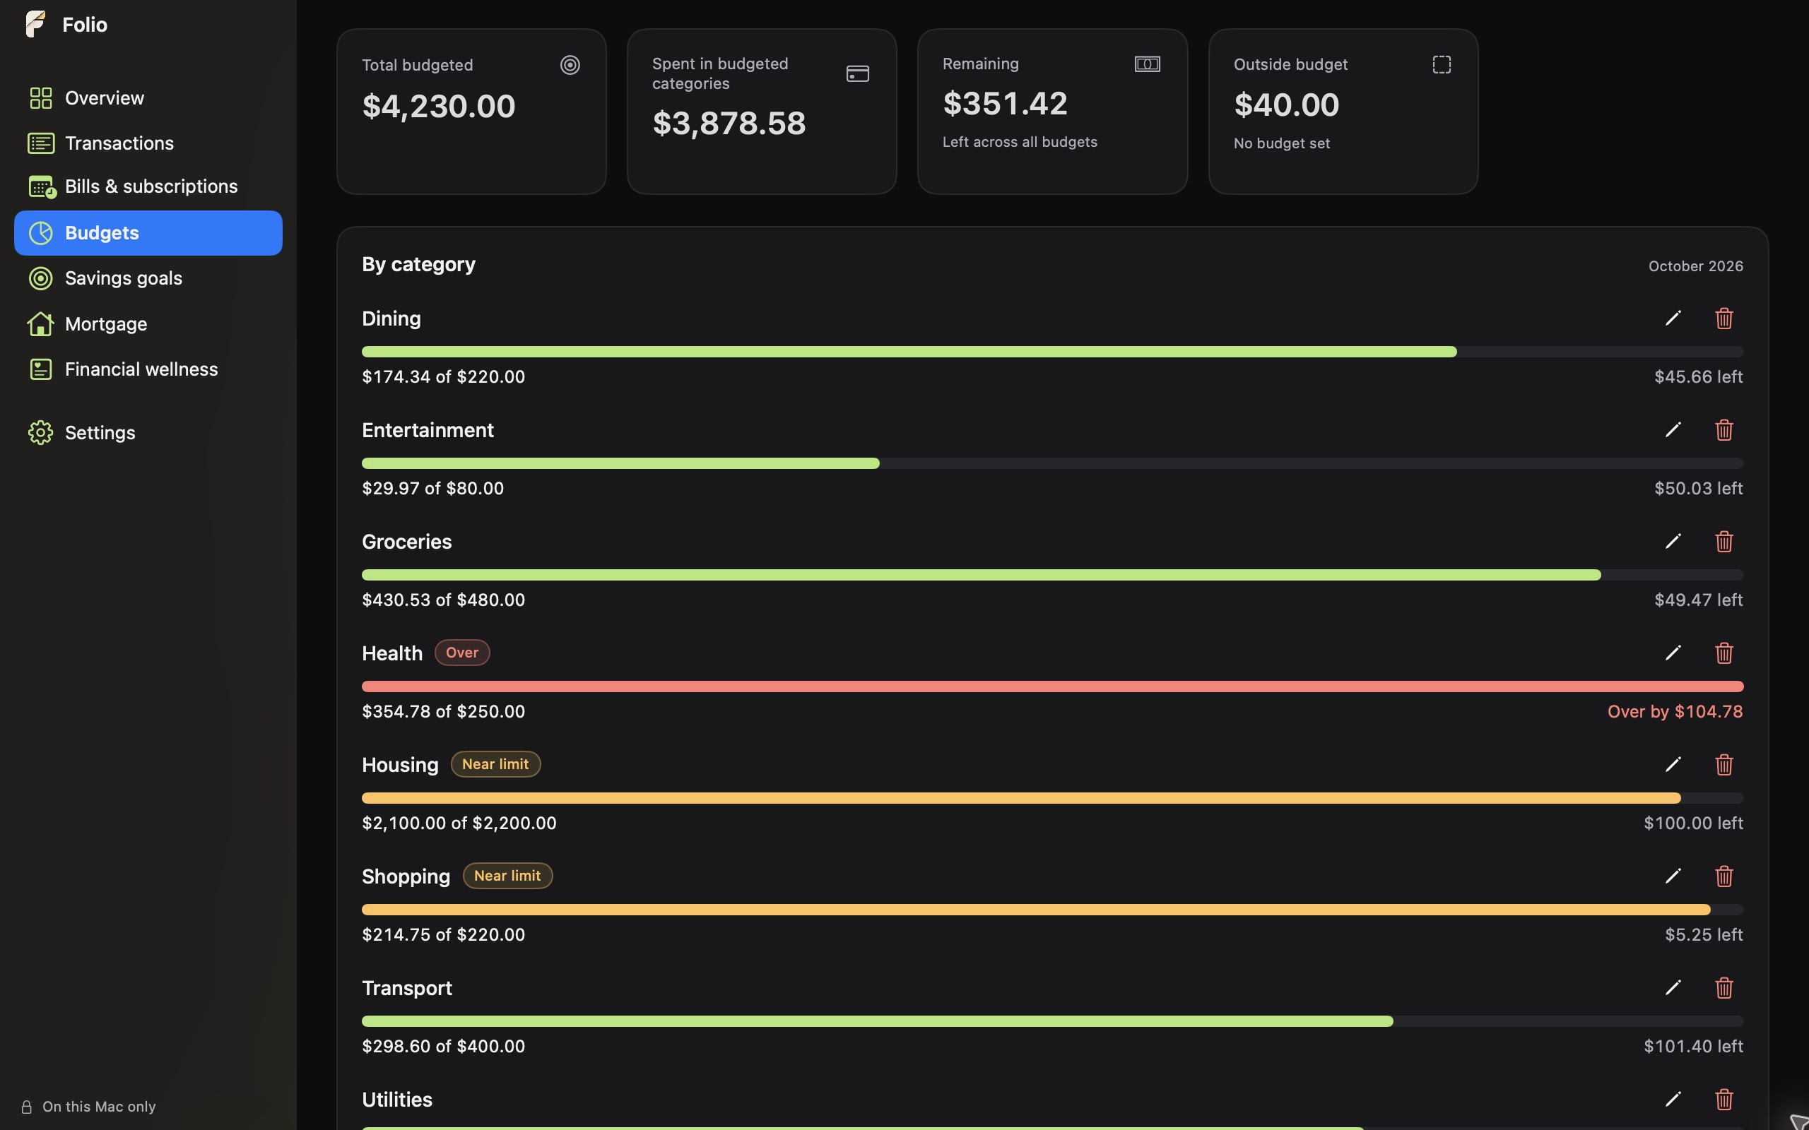The height and width of the screenshot is (1130, 1809).
Task: Edit the Entertainment budget with the pencil icon
Action: pos(1673,429)
